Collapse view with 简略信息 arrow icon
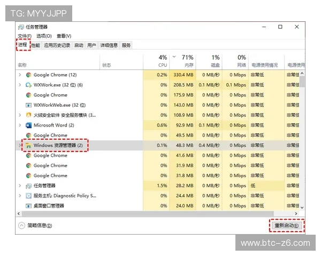Image resolution: width=321 pixels, height=256 pixels. click(x=21, y=226)
